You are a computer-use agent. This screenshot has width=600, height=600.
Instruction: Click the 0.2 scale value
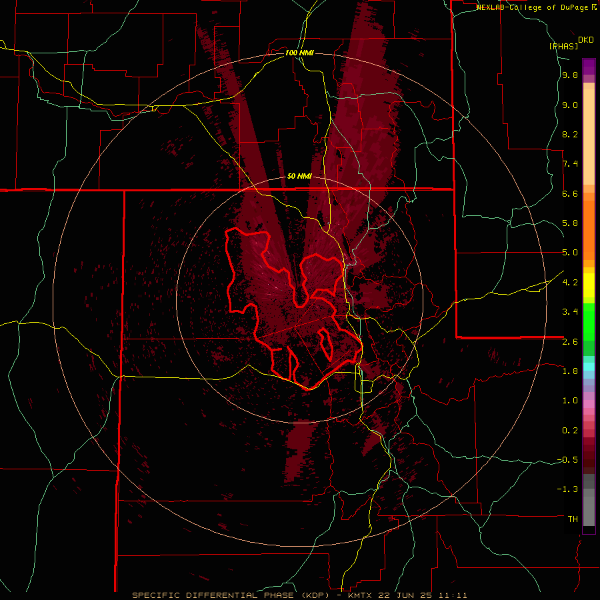pos(570,431)
